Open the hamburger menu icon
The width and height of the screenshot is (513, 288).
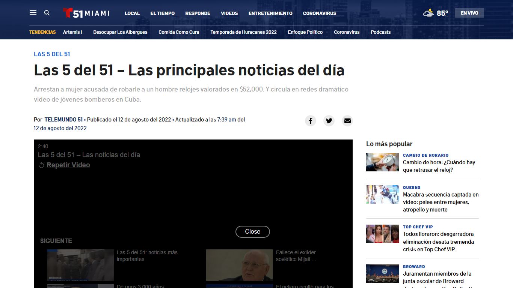[33, 13]
